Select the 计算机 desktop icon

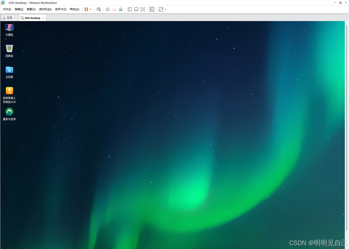click(x=9, y=30)
